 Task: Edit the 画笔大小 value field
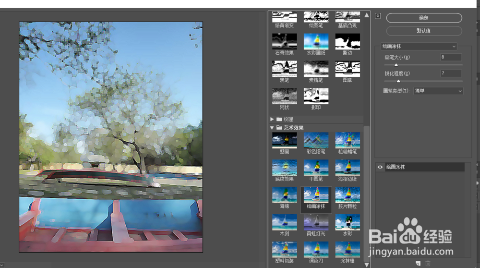(x=451, y=57)
